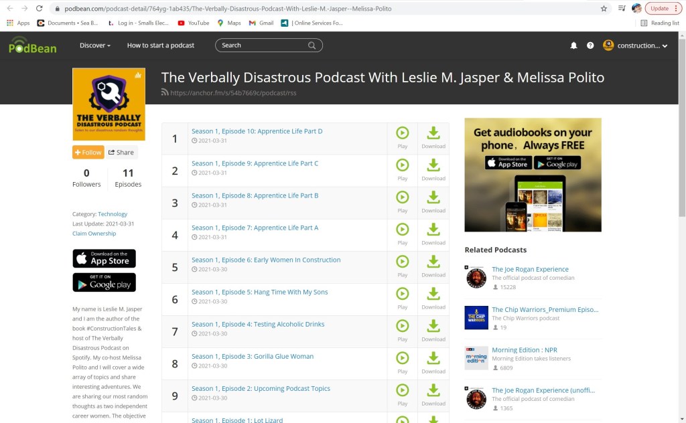Click inside the Search input field
The width and height of the screenshot is (686, 423).
261,46
